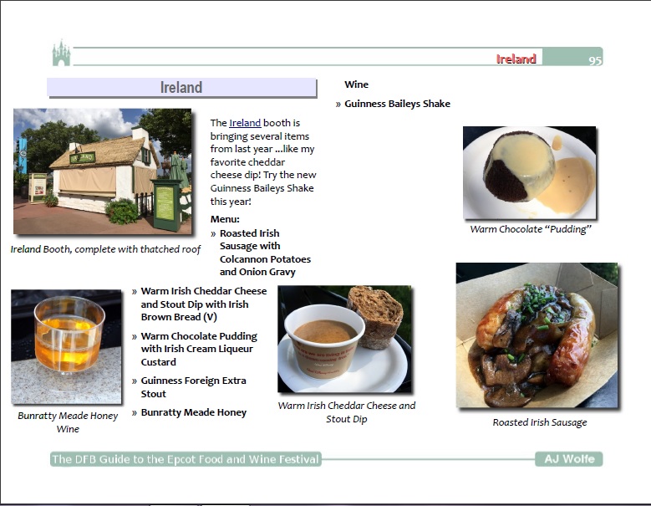Select the Roasted Irish Sausage photo
The image size is (651, 506).
(x=537, y=335)
